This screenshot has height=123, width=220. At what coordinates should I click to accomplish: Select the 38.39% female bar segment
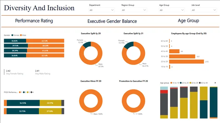pyautogui.click(x=15, y=51)
